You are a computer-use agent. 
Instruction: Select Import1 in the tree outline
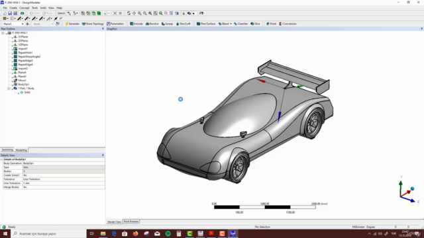[x=23, y=49]
